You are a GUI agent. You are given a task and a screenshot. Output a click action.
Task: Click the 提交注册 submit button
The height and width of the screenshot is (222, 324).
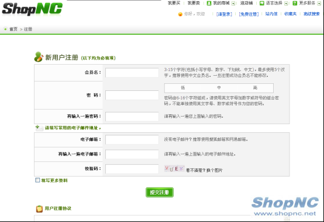pos(160,192)
